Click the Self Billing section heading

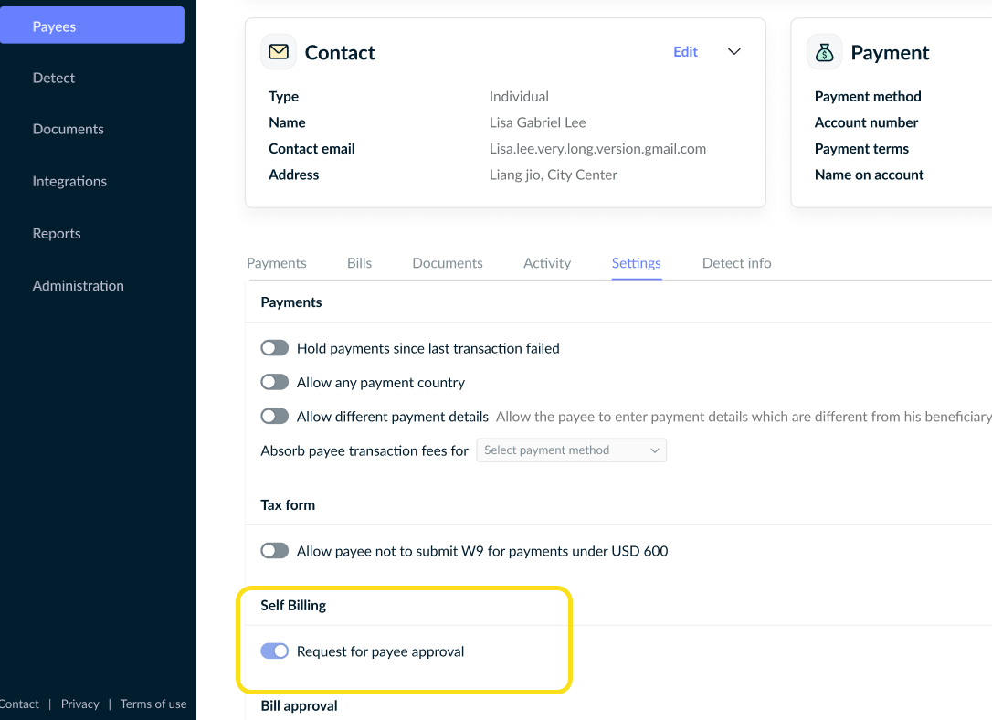pyautogui.click(x=293, y=606)
